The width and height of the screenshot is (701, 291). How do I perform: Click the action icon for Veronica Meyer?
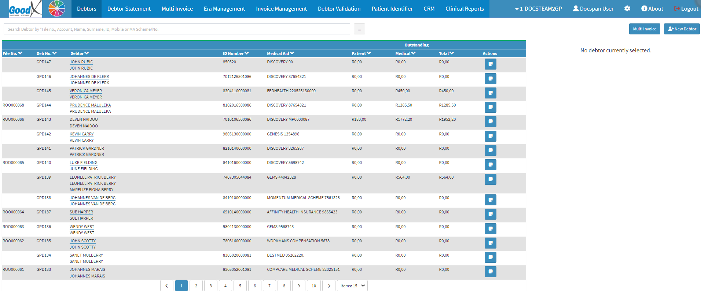click(x=490, y=93)
